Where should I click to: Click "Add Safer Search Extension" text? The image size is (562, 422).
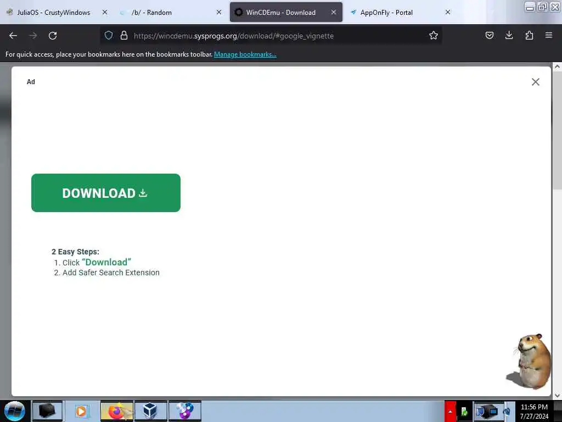[111, 273]
